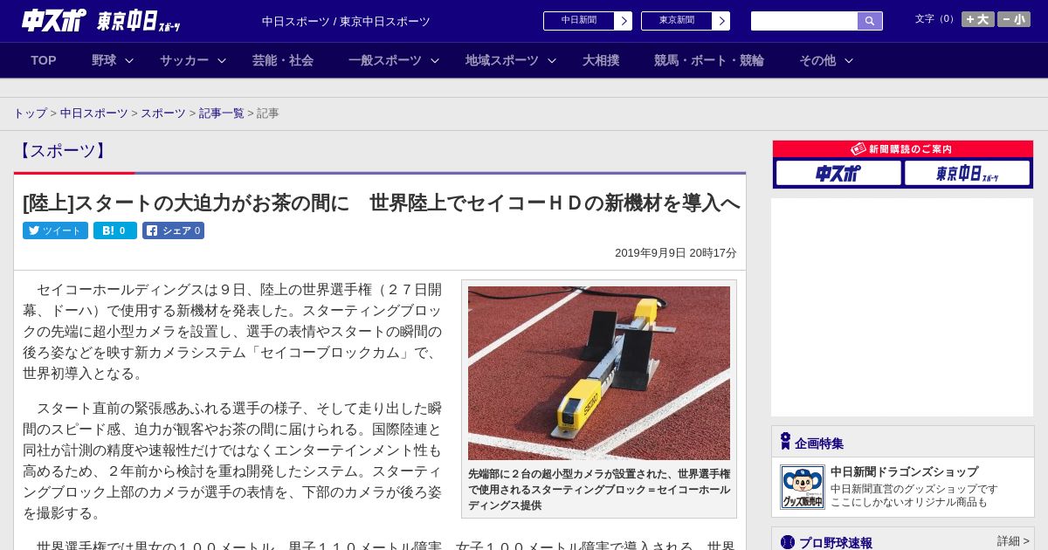Open the 中日新聞ドラゴンズショップ link
The image size is (1048, 550).
(x=904, y=471)
